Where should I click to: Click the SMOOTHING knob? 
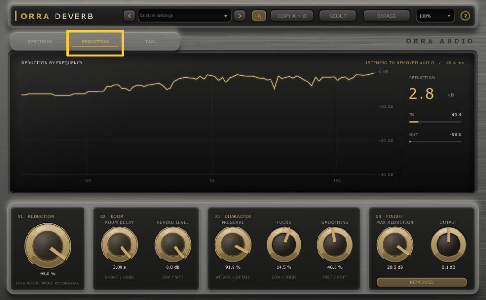[335, 245]
